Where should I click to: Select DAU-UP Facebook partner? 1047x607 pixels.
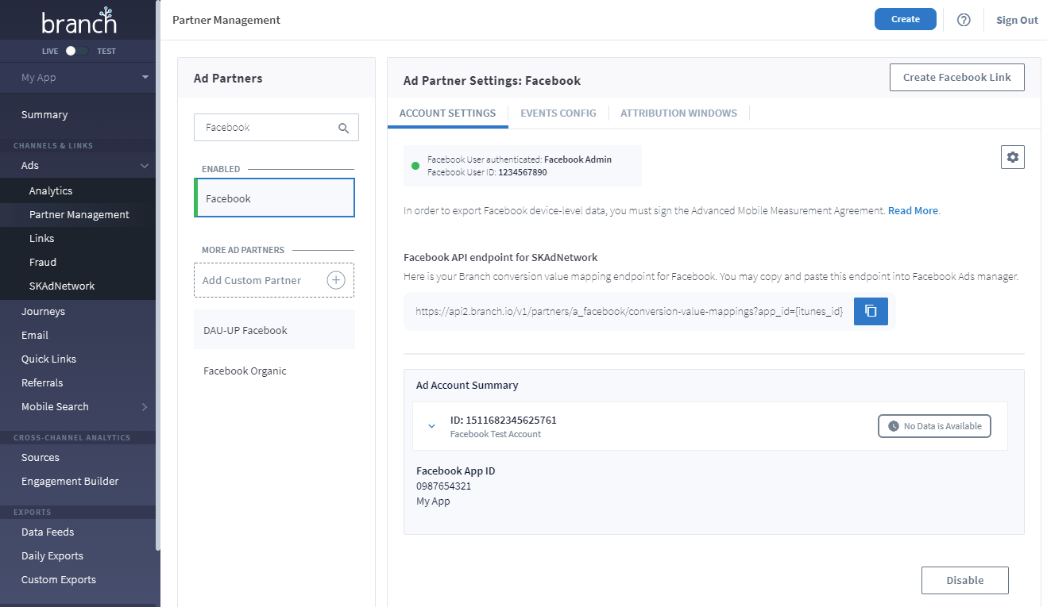275,330
